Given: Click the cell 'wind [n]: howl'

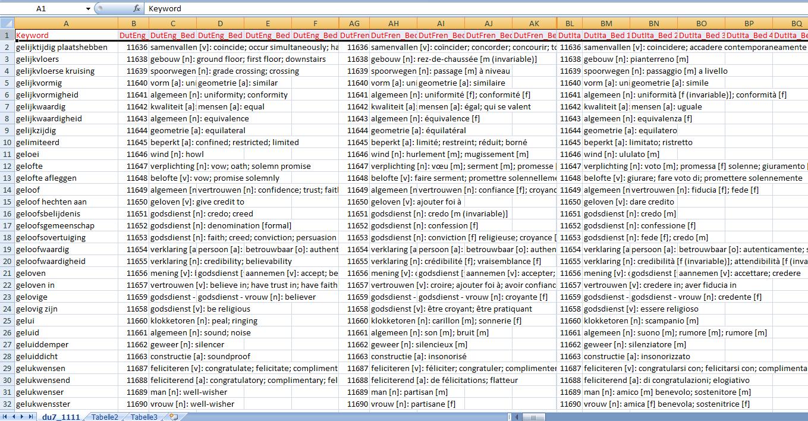Looking at the screenshot, I should 172,154.
